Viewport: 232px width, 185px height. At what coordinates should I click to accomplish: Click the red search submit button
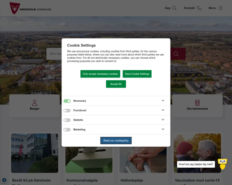pos(176,54)
